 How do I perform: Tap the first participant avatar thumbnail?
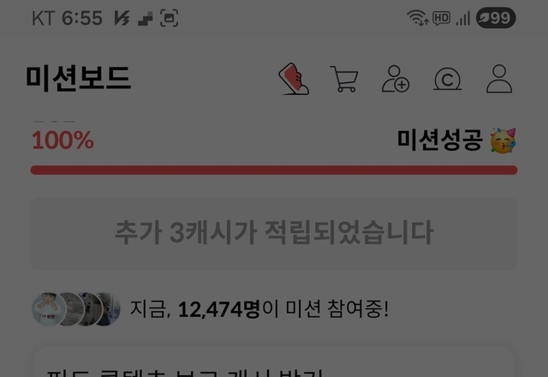[49, 309]
